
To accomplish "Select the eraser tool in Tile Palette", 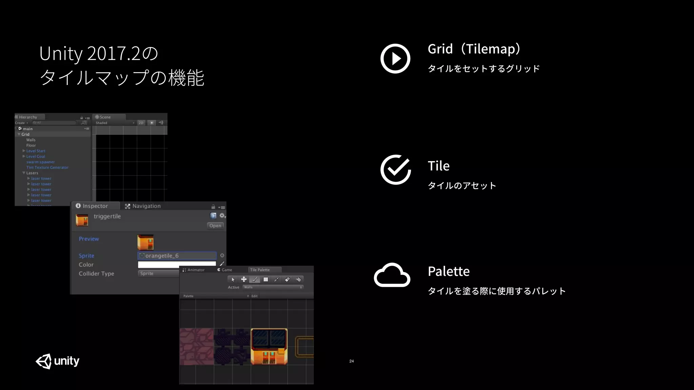I will click(287, 280).
